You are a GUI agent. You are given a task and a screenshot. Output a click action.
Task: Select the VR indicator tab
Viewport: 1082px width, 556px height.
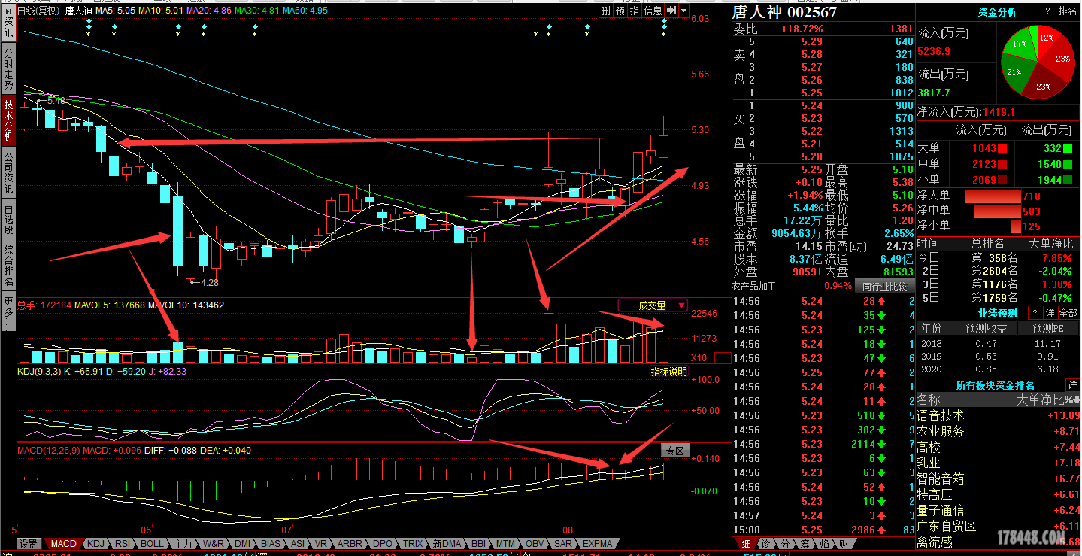(321, 543)
